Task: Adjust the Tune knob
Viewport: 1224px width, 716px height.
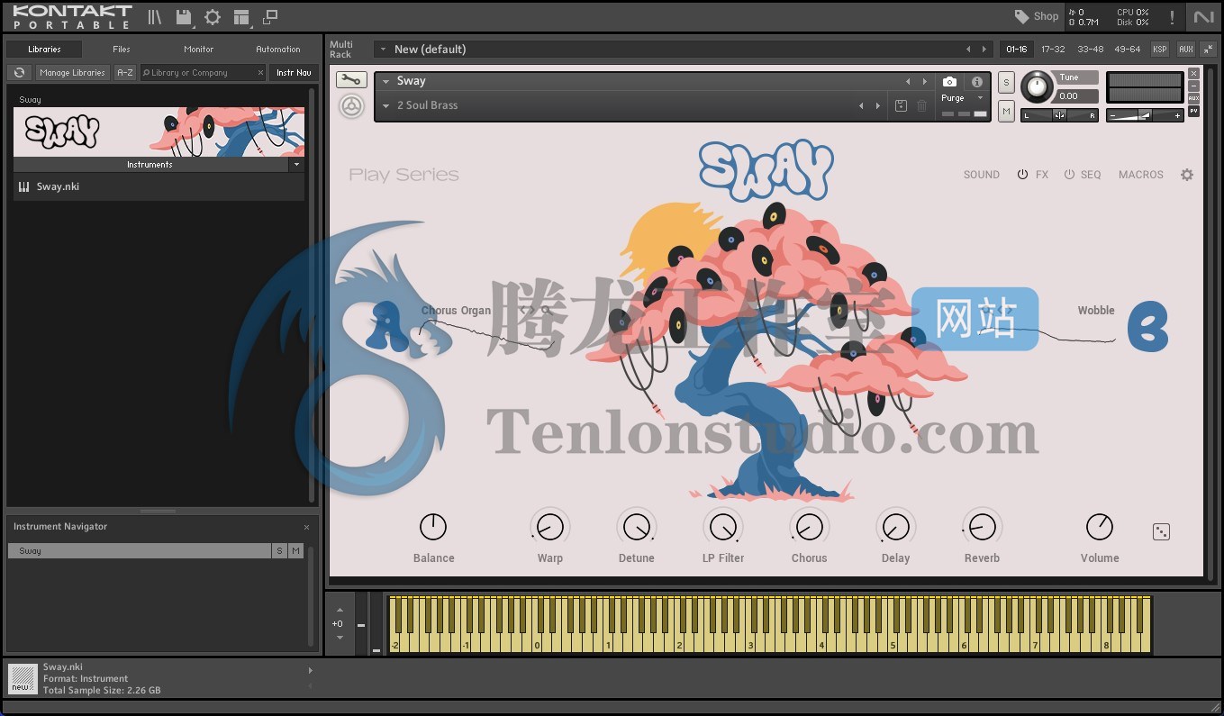Action: coord(1037,86)
